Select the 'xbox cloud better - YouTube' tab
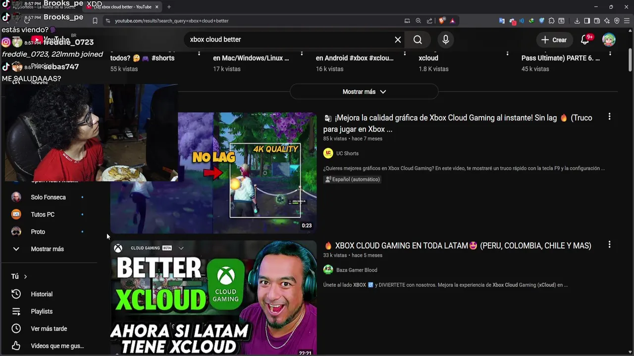This screenshot has height=356, width=634. tap(122, 7)
